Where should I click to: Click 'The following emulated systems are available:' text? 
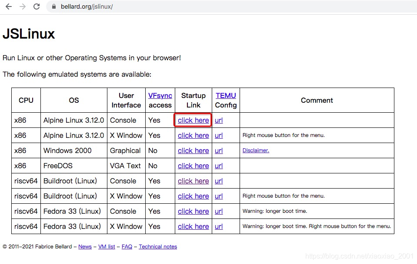coord(77,74)
